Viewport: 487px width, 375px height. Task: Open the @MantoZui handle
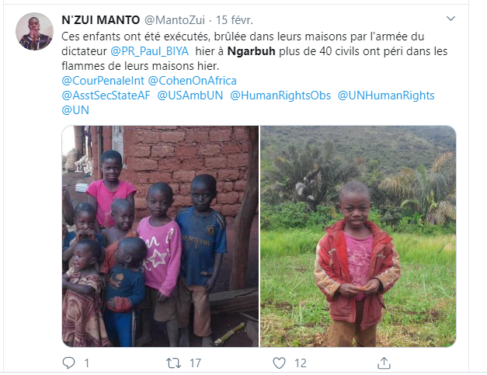175,20
